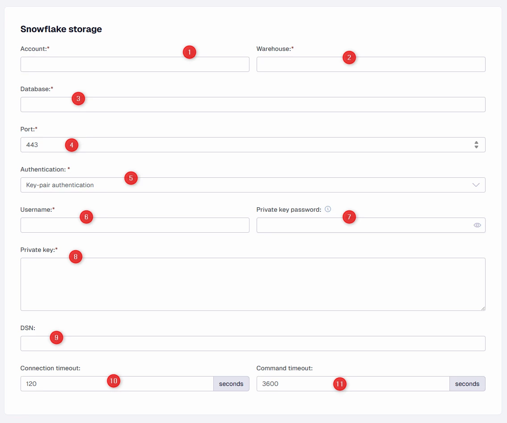Show password with the eye icon
Screen dimensions: 507x423
(477, 225)
